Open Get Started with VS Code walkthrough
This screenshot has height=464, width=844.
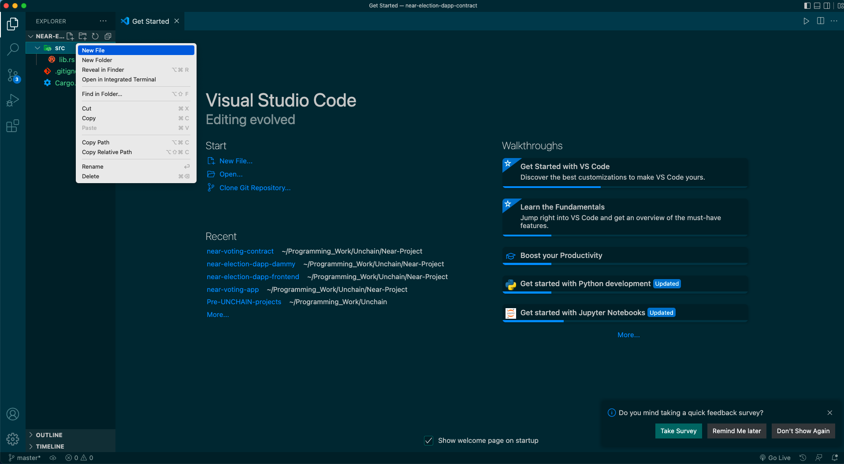click(625, 173)
